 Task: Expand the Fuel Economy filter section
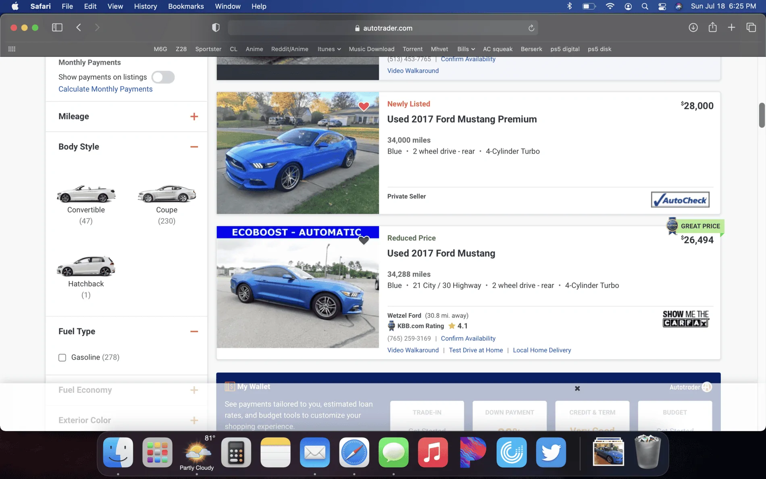(194, 390)
